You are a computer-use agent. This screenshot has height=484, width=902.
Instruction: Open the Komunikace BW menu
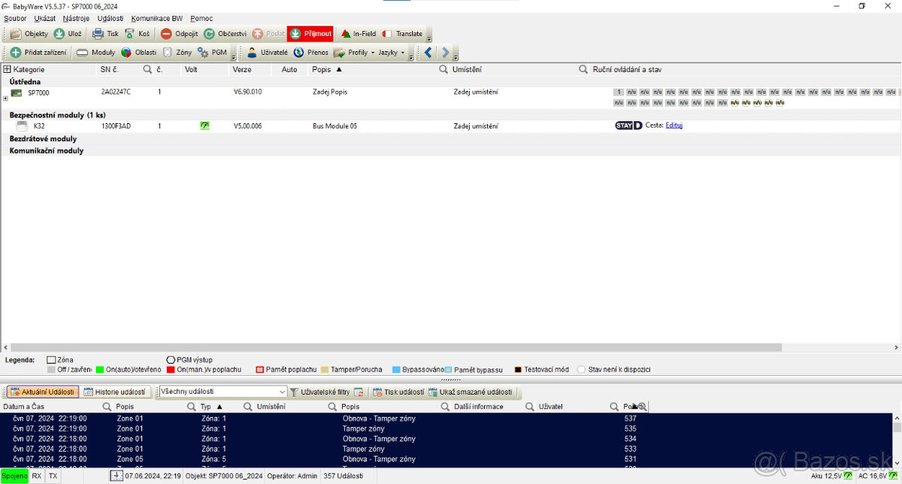(156, 18)
